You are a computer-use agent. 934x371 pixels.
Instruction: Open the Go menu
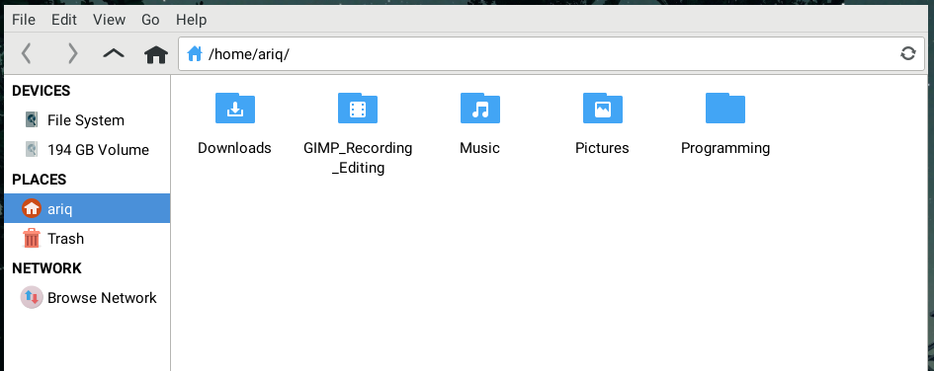[150, 20]
